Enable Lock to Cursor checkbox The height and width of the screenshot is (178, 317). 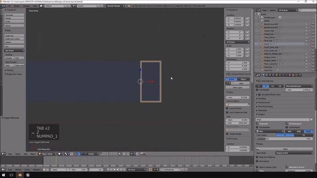pos(227,108)
